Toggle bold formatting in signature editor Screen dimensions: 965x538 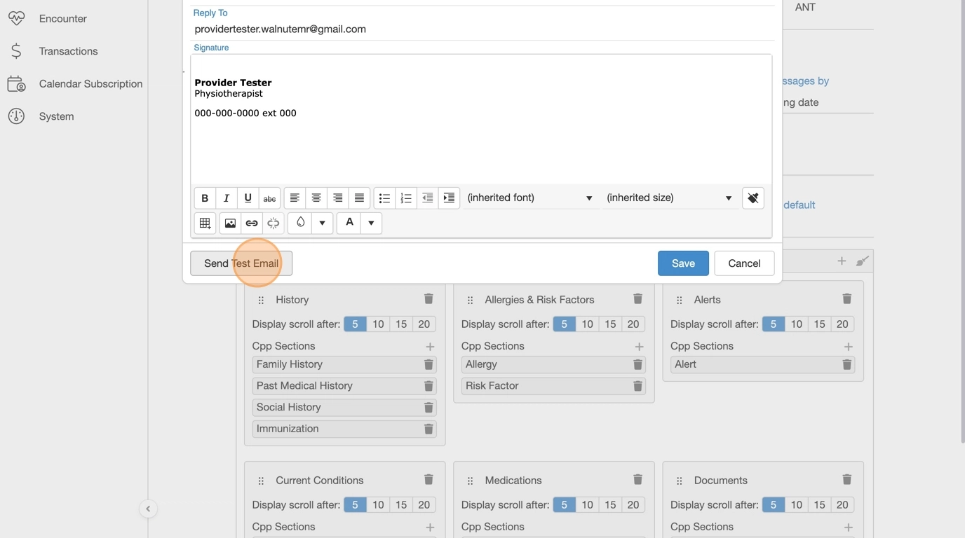point(205,198)
